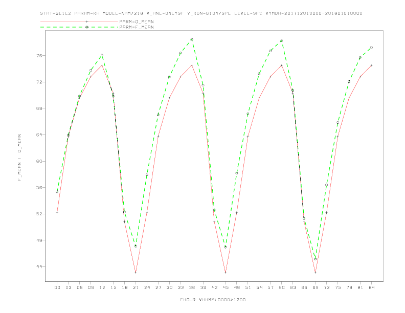Click x-axis tick label 69
Viewport: 405px width, 313px height.
[316, 287]
